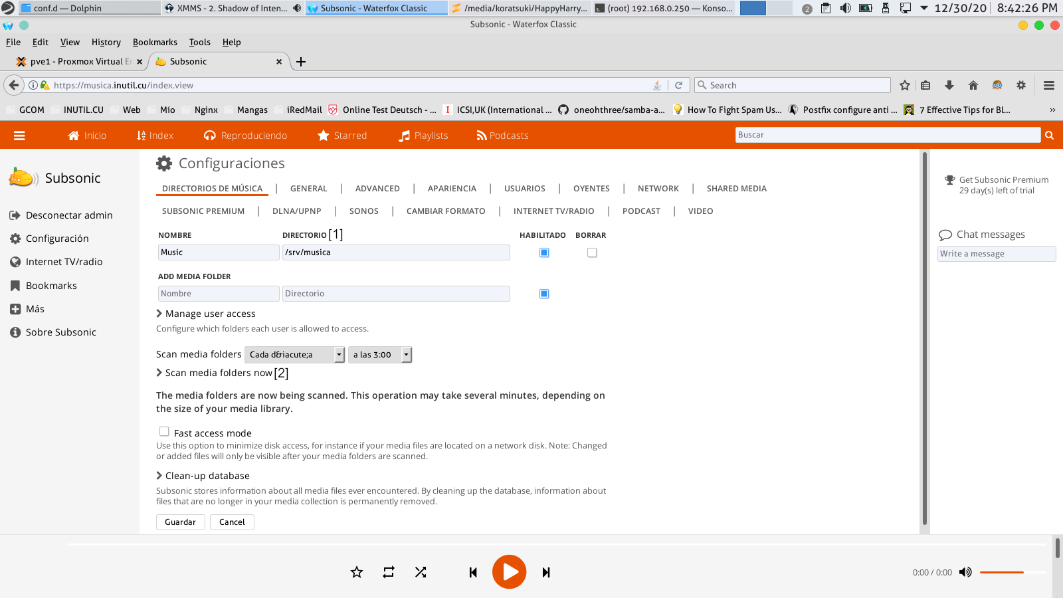
Task: Open Reproduciendo now playing view
Action: click(x=246, y=136)
